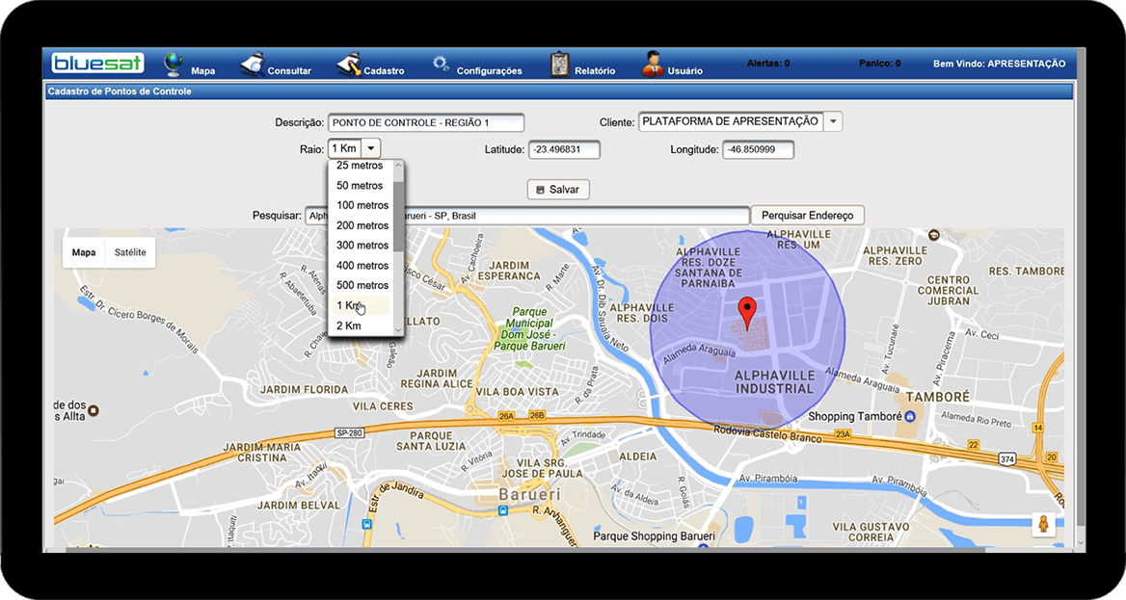The width and height of the screenshot is (1126, 600).
Task: Click the Relatório clipboard icon
Action: (x=559, y=64)
